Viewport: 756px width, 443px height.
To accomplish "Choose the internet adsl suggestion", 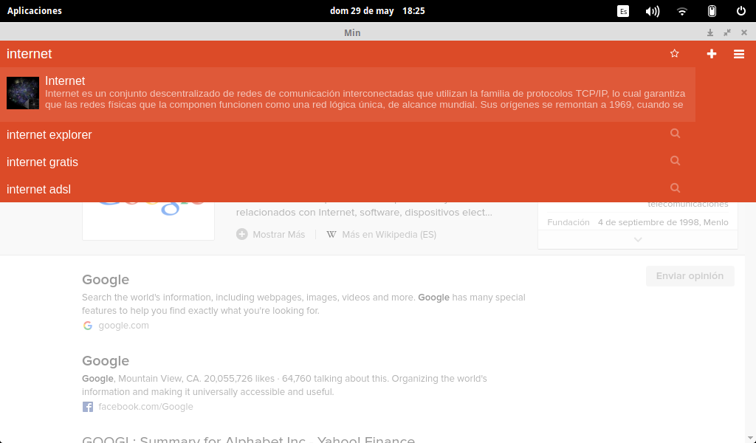I will click(x=348, y=189).
